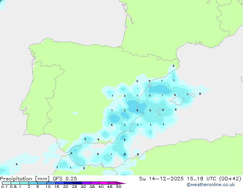
Task: Click the above-50 mm legend arrow tip
Action: (x=121, y=183)
